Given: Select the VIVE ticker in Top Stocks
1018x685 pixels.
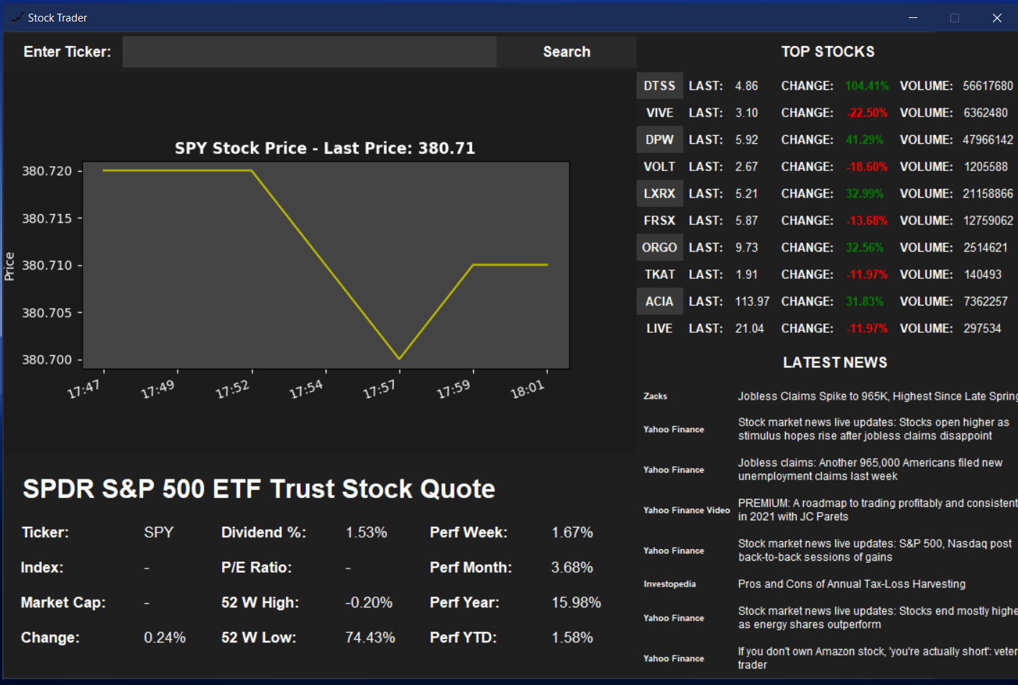Looking at the screenshot, I should pyautogui.click(x=659, y=113).
